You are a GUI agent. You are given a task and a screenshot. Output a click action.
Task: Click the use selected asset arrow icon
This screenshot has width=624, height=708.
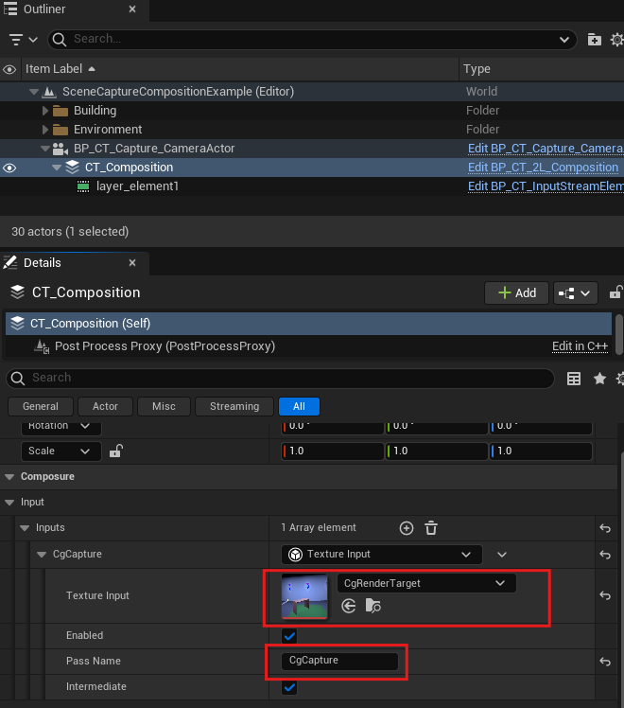pos(349,606)
